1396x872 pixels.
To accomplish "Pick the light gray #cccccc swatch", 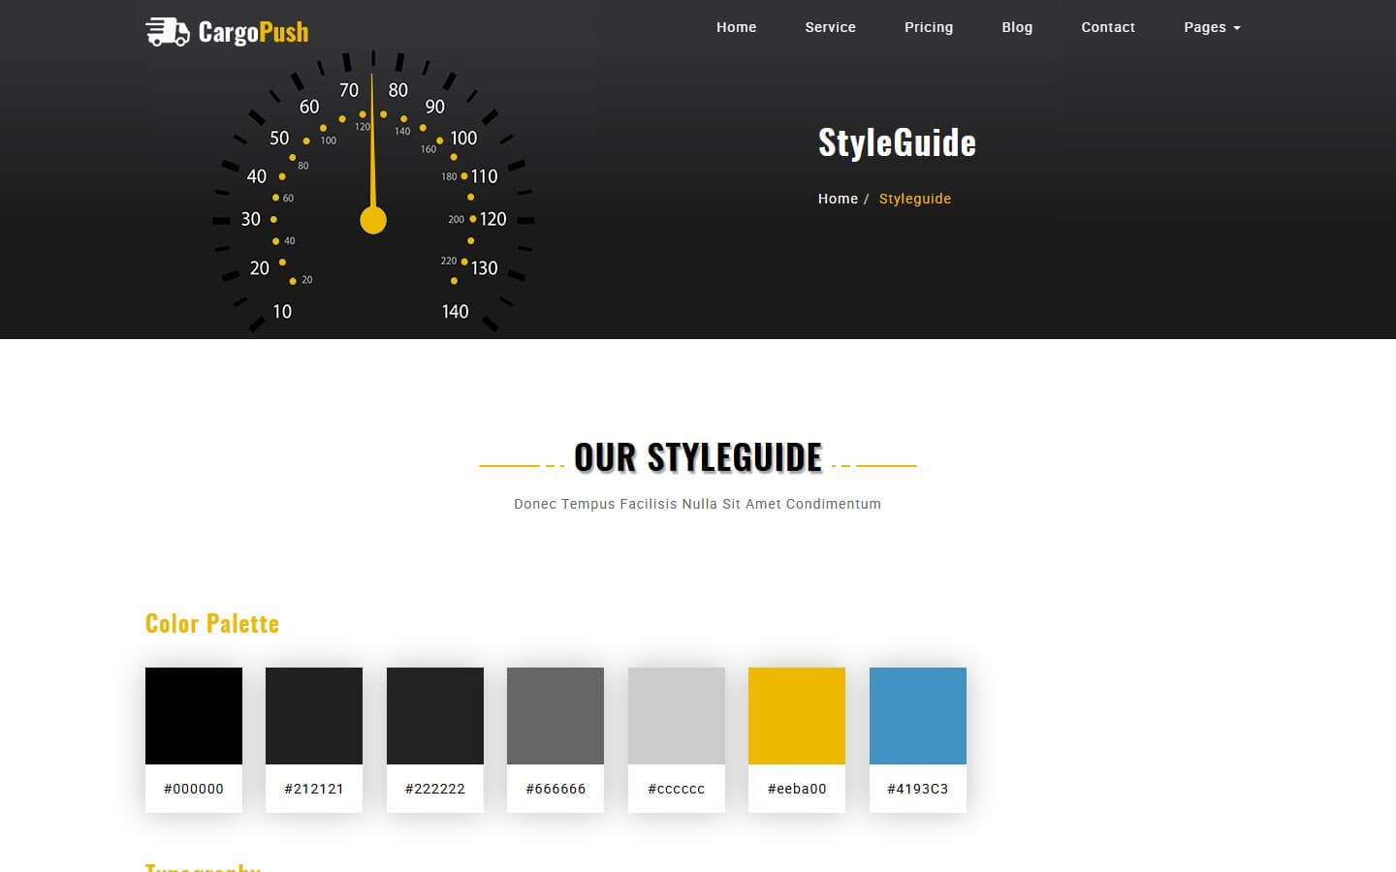I will [677, 716].
